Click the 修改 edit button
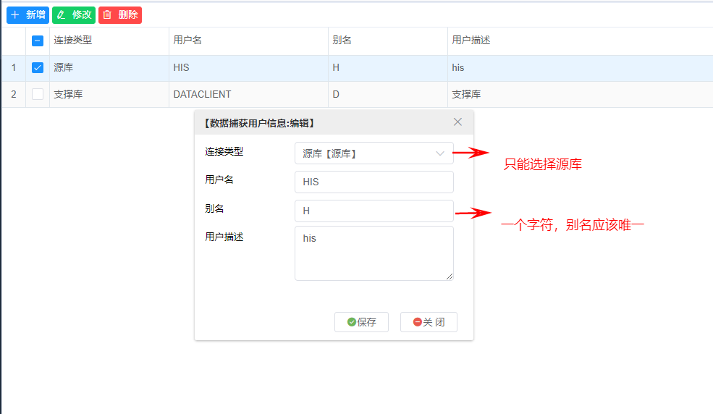 coord(74,15)
